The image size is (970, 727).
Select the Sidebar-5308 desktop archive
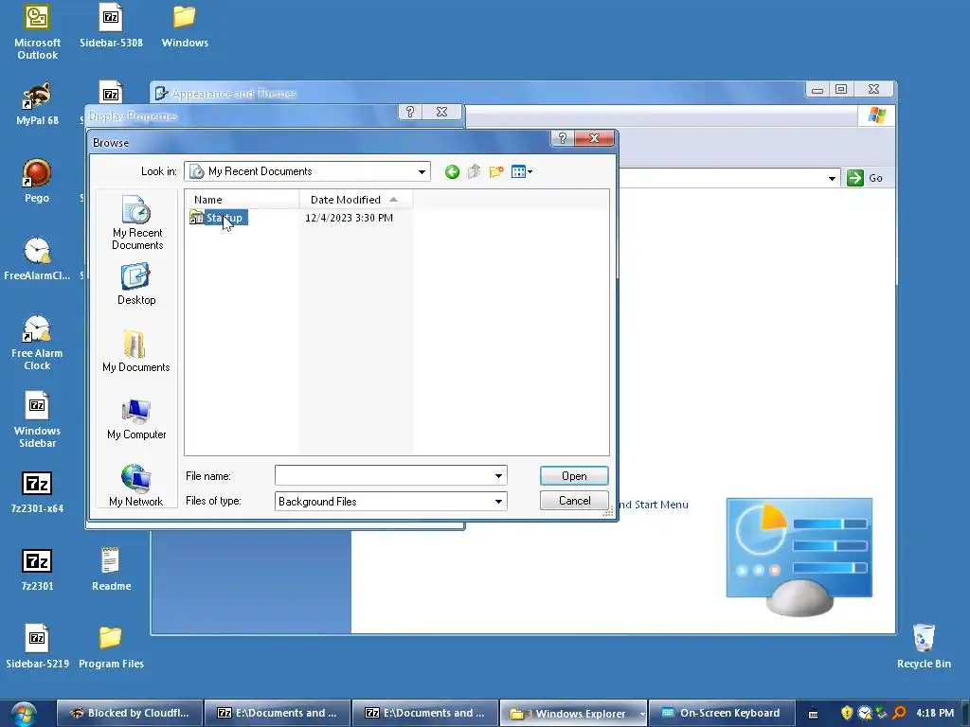point(111,26)
